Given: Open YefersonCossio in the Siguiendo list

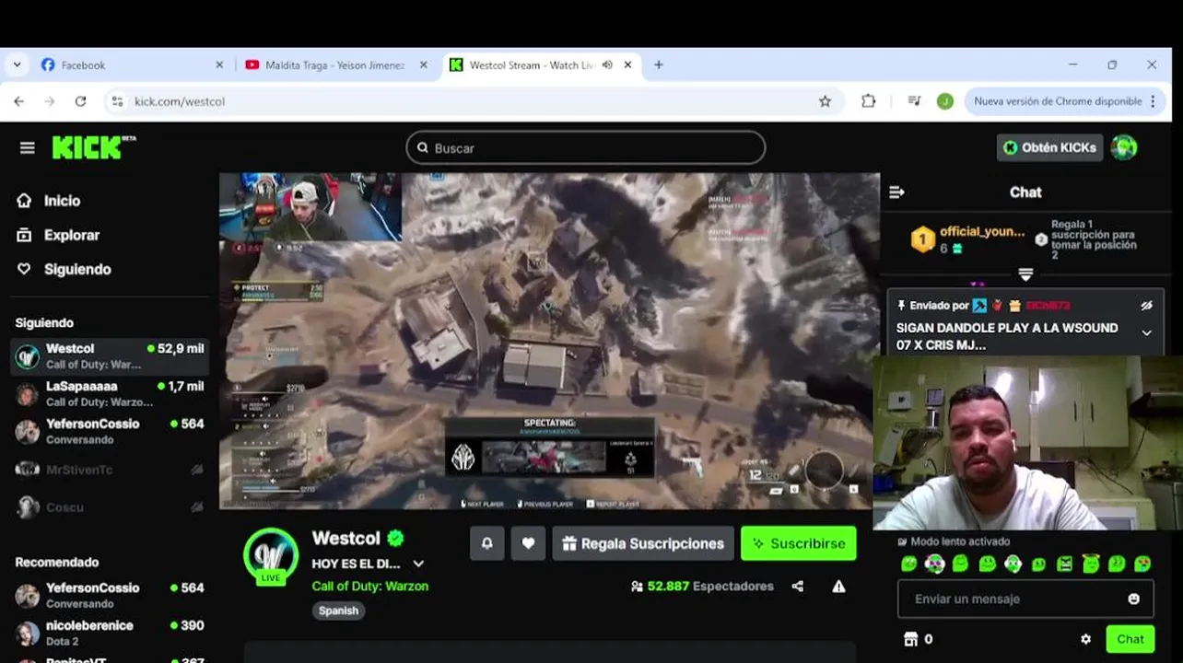Looking at the screenshot, I should click(110, 431).
